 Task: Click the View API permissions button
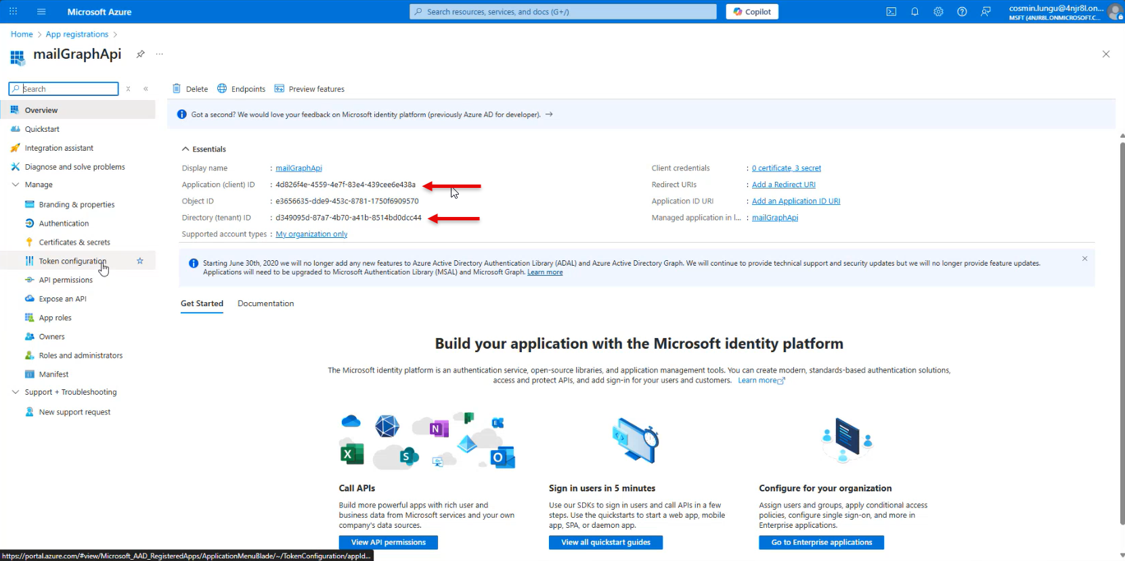tap(388, 542)
